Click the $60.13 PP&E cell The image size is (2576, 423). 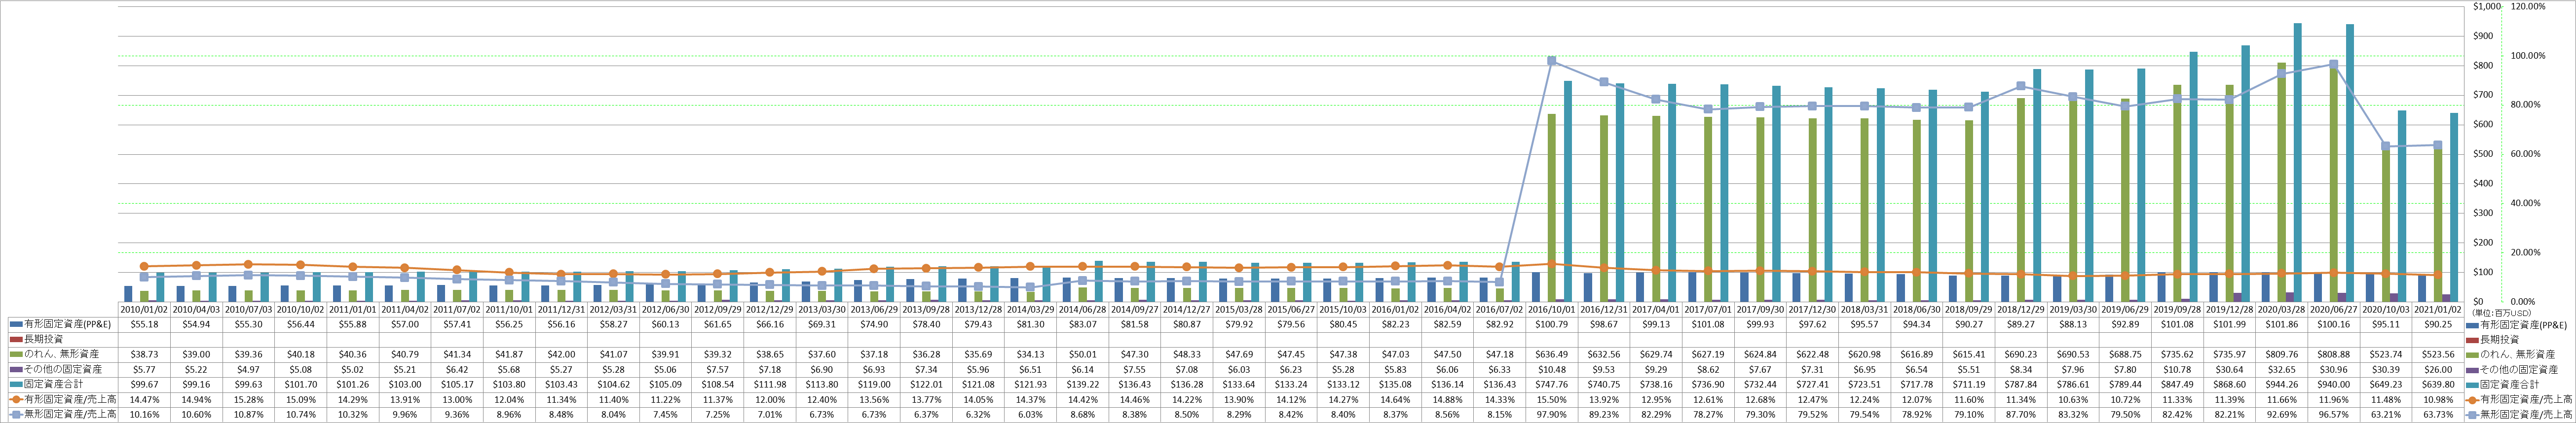(667, 326)
